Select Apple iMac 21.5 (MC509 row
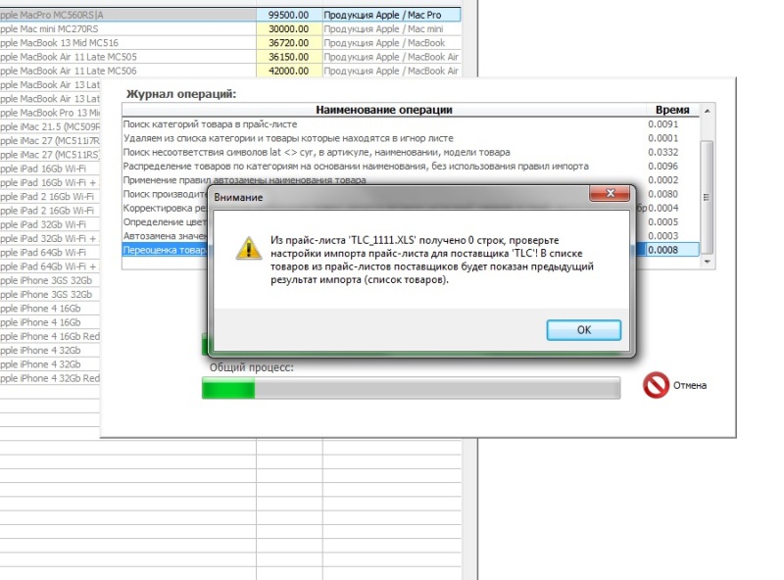 pyautogui.click(x=50, y=127)
